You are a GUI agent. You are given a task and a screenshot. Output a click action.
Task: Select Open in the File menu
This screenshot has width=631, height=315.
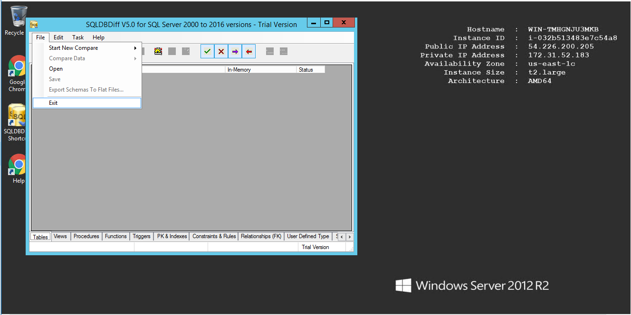[56, 69]
